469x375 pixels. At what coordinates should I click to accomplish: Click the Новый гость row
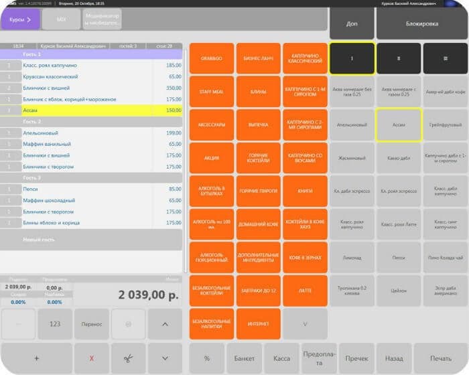coord(91,240)
